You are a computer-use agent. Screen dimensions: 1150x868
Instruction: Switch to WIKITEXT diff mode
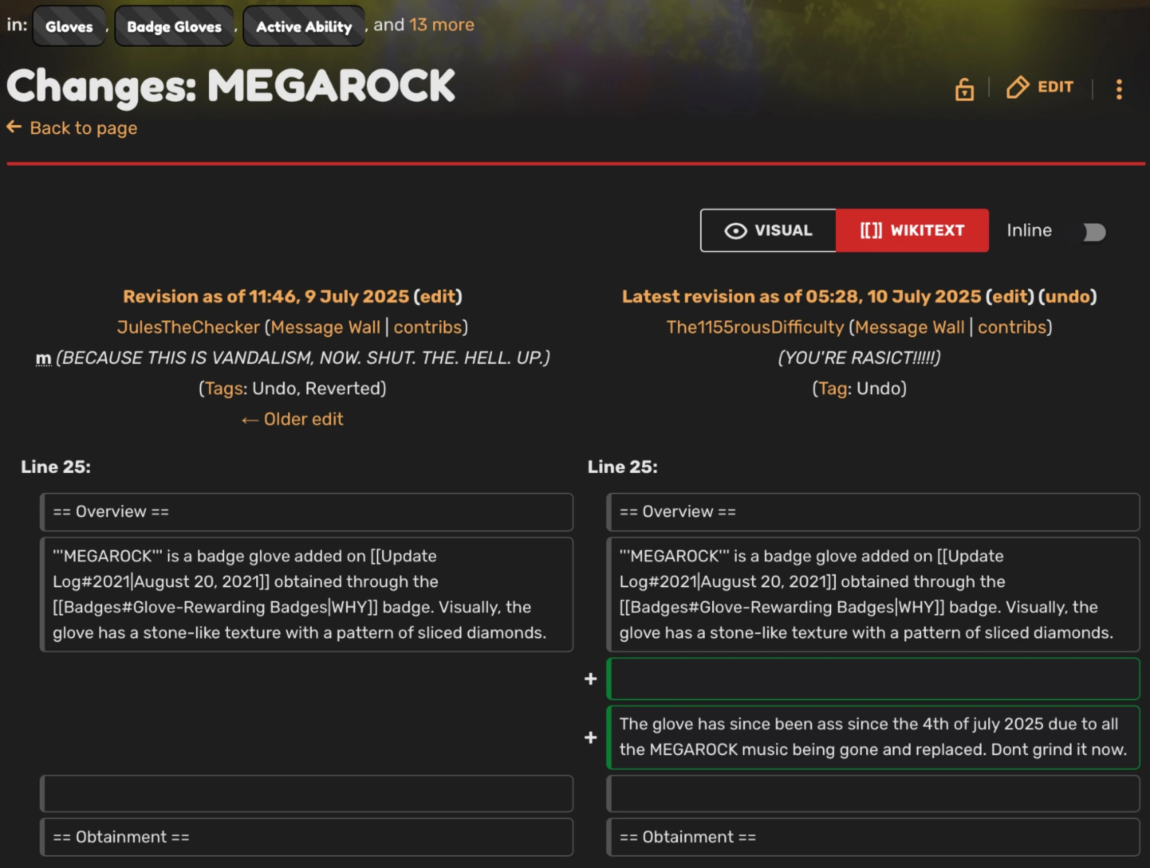coord(912,230)
